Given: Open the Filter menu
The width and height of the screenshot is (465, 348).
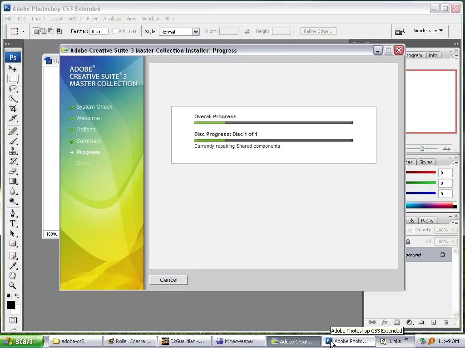Looking at the screenshot, I should coord(92,19).
